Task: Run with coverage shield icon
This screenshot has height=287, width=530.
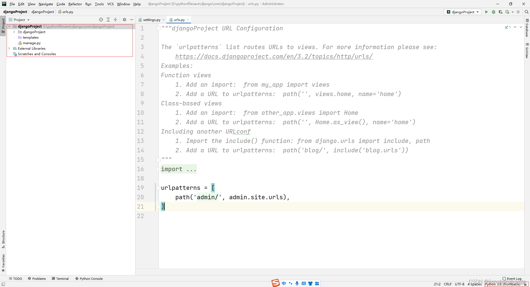Action: 500,12
